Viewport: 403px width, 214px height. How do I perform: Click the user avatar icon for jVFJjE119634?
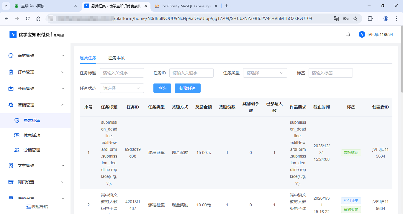click(x=362, y=34)
